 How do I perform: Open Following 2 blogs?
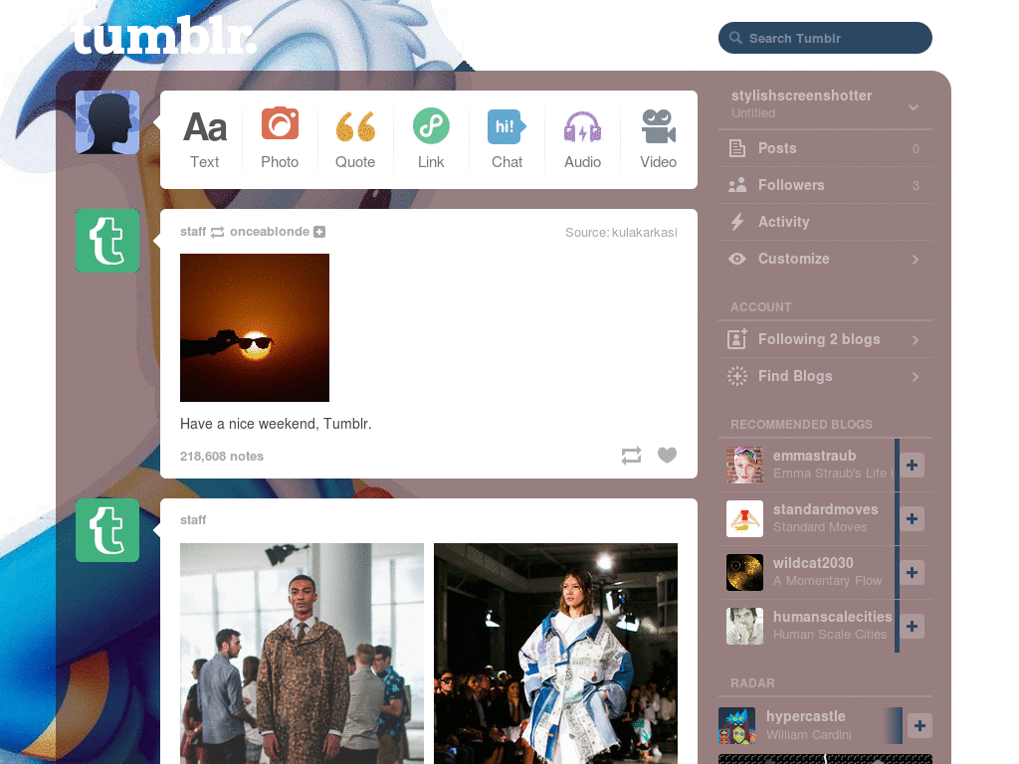825,339
